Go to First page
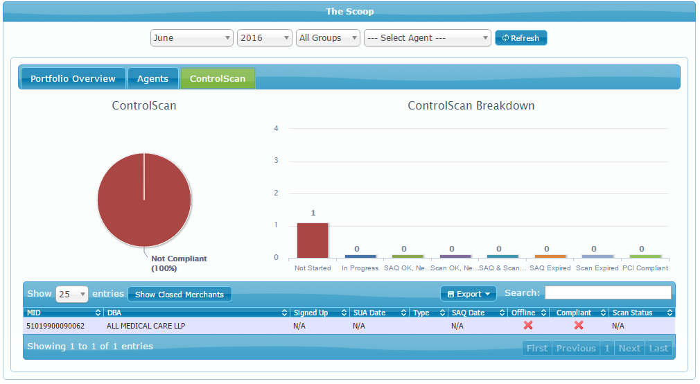 coord(536,348)
